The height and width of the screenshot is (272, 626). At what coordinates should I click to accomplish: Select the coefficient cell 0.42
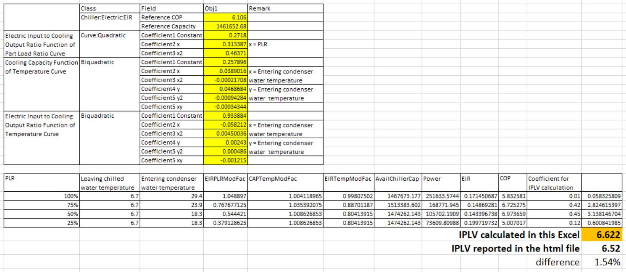click(554, 205)
